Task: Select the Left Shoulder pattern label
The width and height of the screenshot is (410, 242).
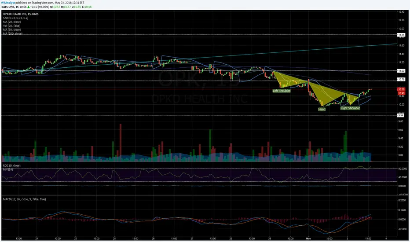Action: tap(282, 91)
